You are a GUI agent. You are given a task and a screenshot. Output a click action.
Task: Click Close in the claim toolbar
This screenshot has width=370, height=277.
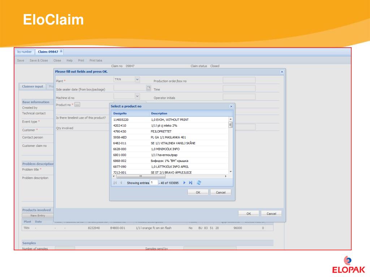[57, 61]
